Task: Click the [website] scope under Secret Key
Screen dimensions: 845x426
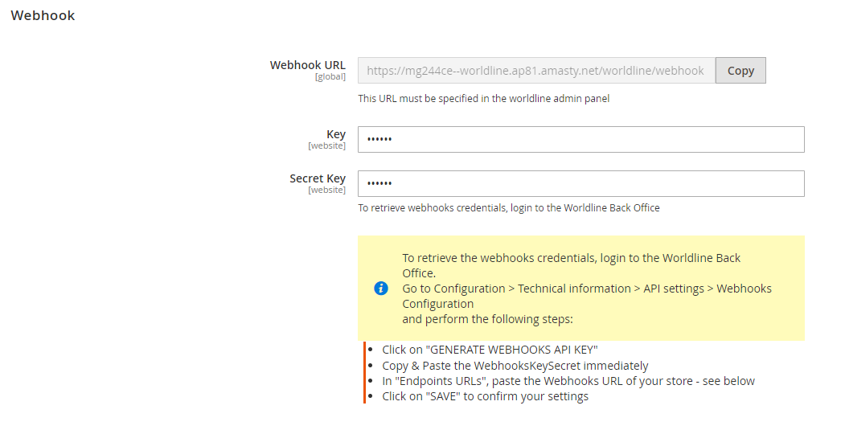Action: pyautogui.click(x=326, y=190)
